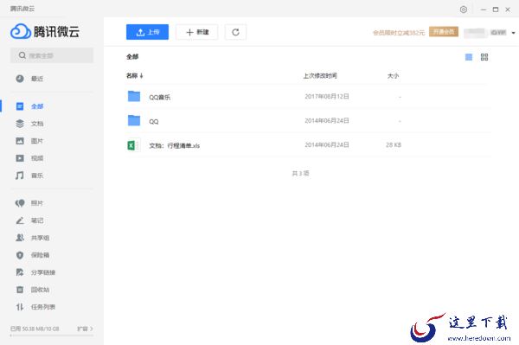519x345 pixels.
Task: Click the recycle bin (回收站) trash icon
Action: [20, 290]
